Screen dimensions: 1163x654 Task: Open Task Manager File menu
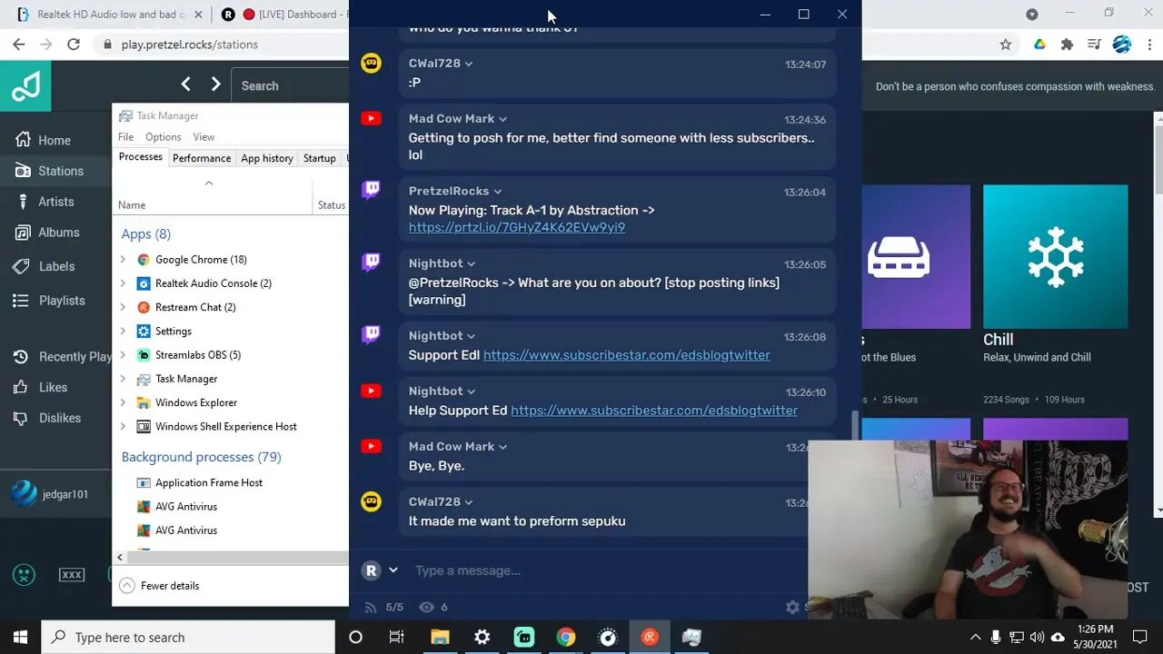point(125,137)
